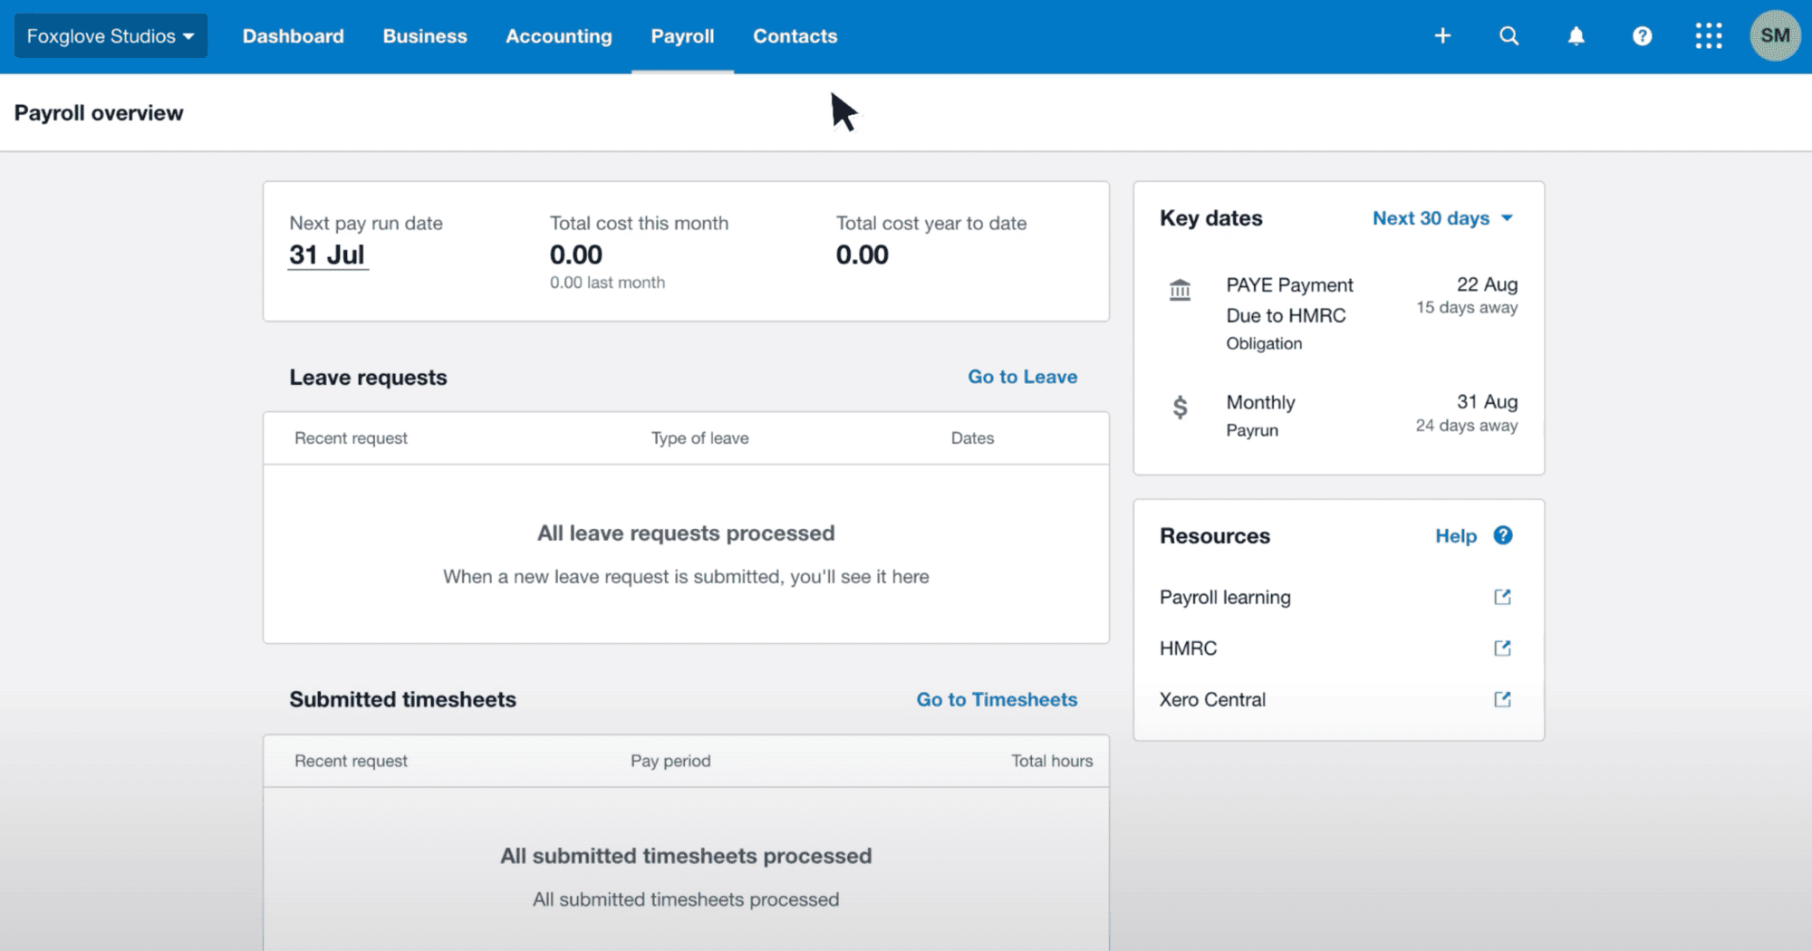The height and width of the screenshot is (951, 1812).
Task: Click the external link icon beside HMRC
Action: (1502, 648)
